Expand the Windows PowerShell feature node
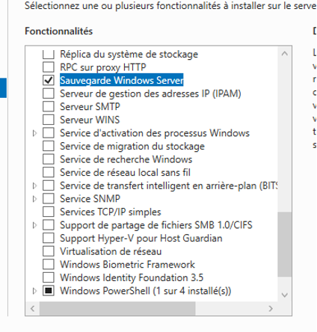Image resolution: width=317 pixels, height=332 pixels. coord(35,291)
